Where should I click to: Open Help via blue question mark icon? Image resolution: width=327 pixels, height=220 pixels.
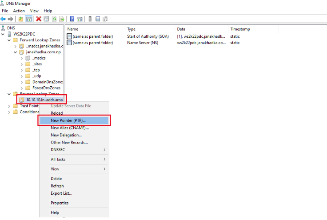tap(72, 19)
